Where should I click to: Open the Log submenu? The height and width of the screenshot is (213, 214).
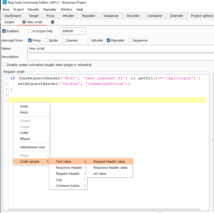click(x=68, y=180)
